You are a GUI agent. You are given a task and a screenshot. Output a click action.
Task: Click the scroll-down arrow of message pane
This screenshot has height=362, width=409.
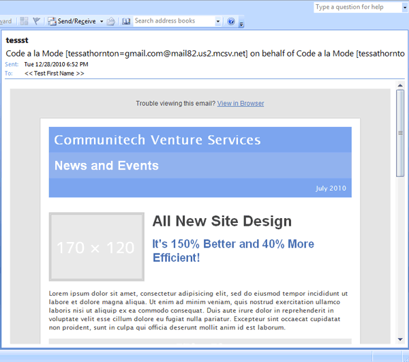click(x=400, y=340)
